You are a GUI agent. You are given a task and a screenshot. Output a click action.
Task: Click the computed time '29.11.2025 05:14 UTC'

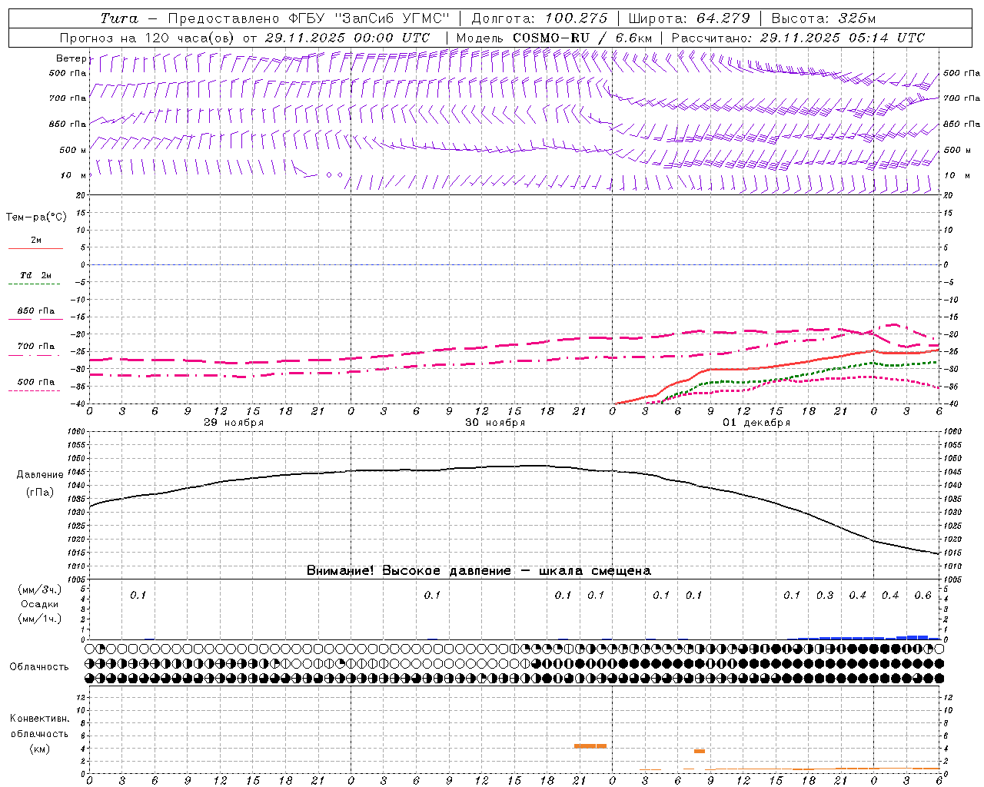[x=842, y=38]
